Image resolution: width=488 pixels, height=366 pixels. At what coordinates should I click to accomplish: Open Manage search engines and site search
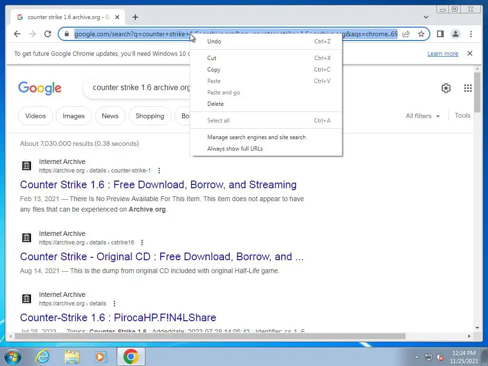tap(266, 137)
